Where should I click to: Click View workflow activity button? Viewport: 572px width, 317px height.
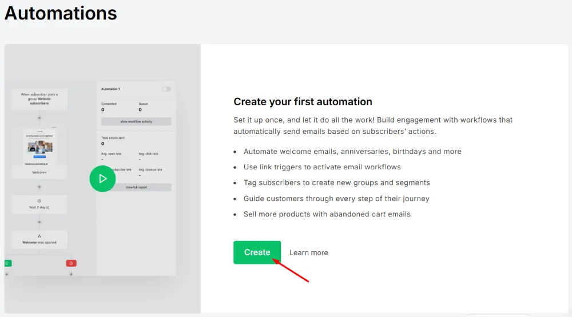pos(136,121)
